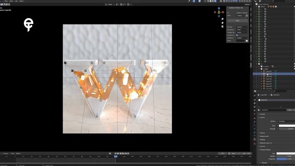
Task: Open the Resolution dropdown in link panel
Action: point(242,30)
